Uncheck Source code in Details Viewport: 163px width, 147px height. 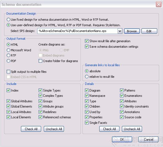point(122,117)
